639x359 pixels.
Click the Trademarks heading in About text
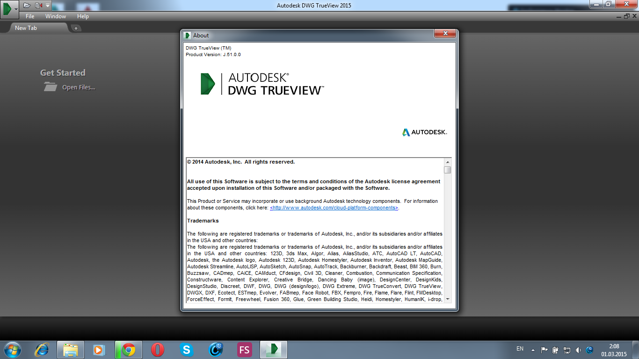[x=203, y=221]
